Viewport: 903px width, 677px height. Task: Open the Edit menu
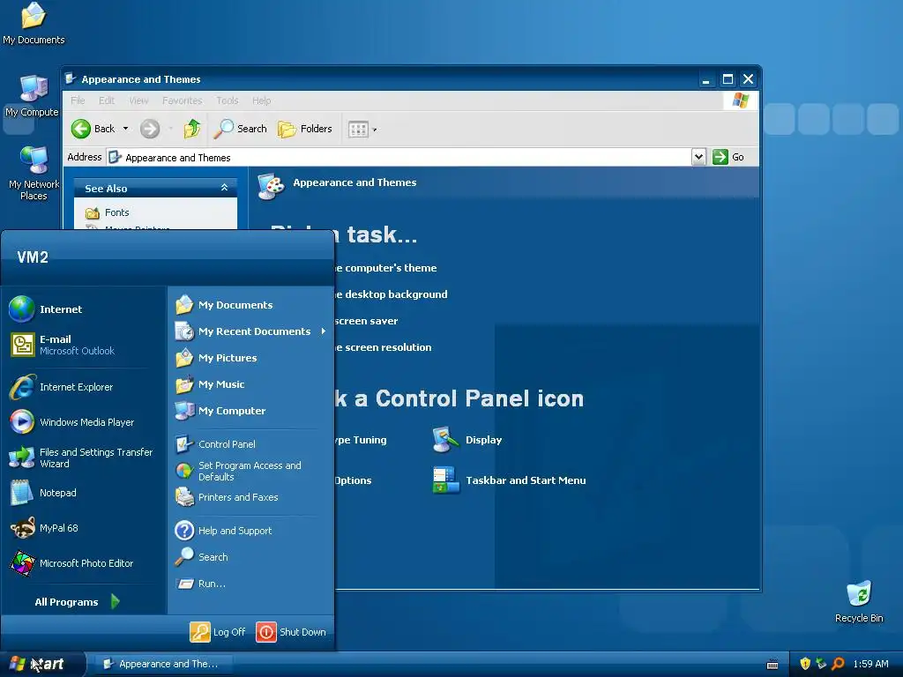coord(107,100)
